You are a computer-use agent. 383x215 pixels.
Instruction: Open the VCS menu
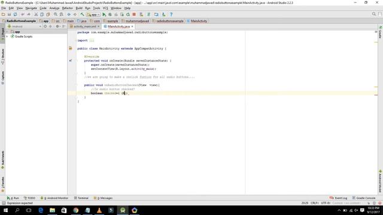(x=105, y=8)
